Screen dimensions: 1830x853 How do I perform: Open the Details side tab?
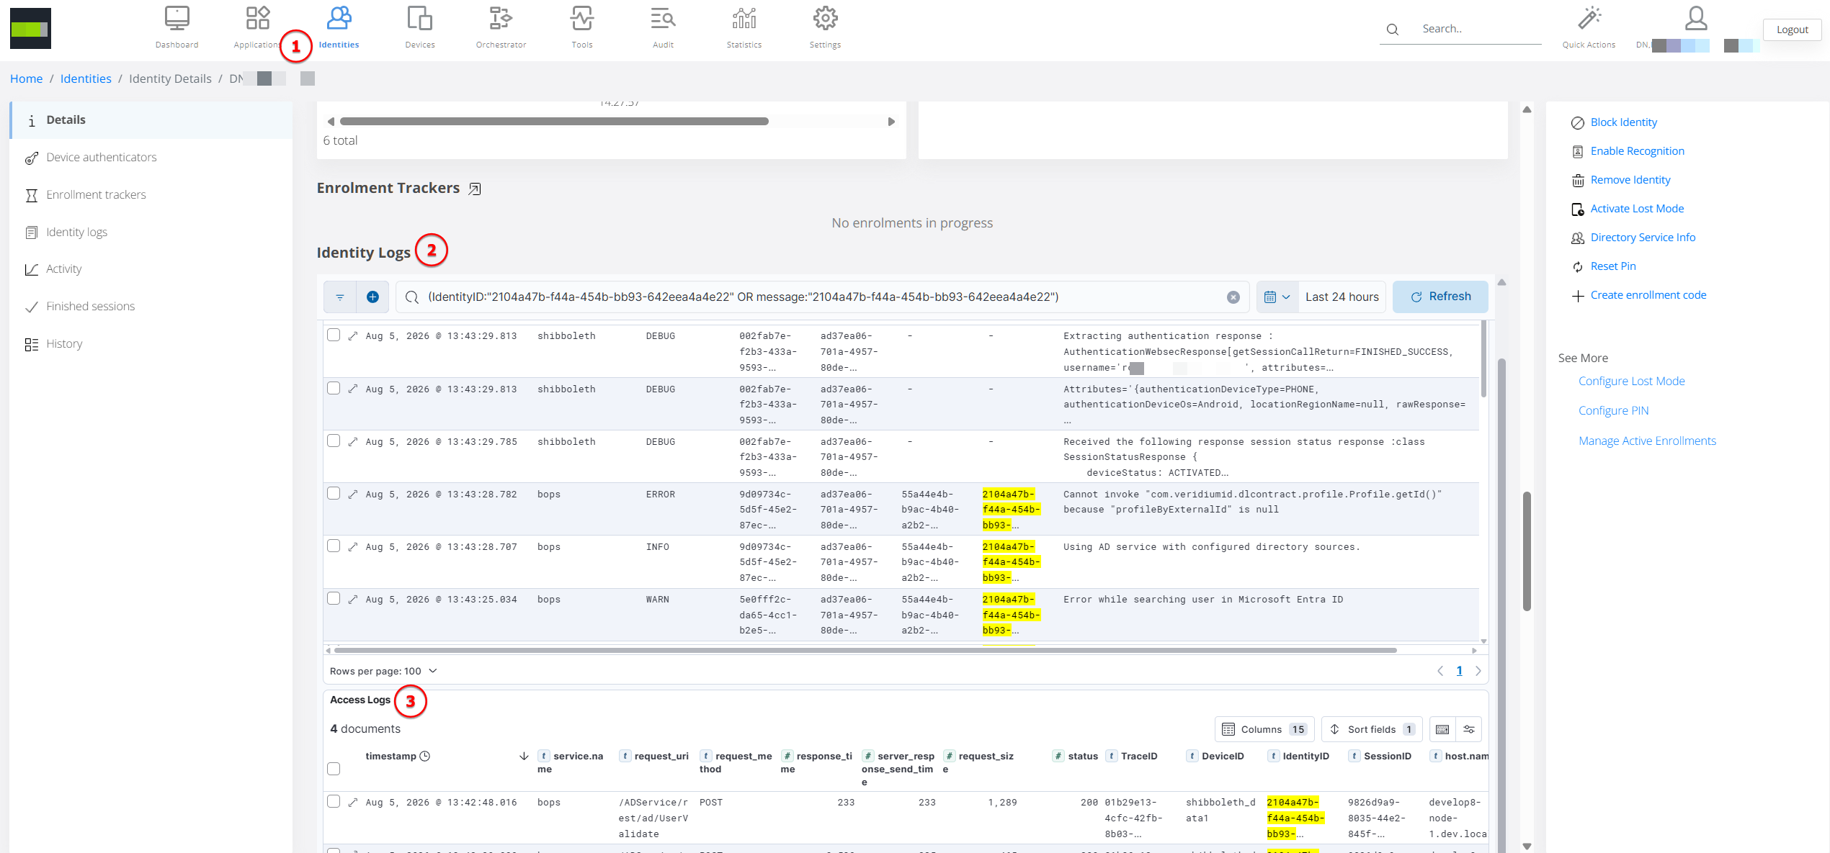tap(152, 120)
